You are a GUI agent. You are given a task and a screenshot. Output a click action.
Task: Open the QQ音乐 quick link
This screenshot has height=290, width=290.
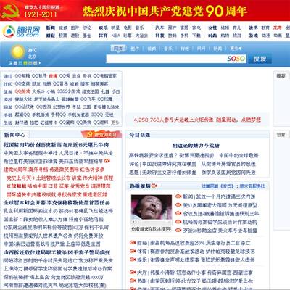pos(60,83)
